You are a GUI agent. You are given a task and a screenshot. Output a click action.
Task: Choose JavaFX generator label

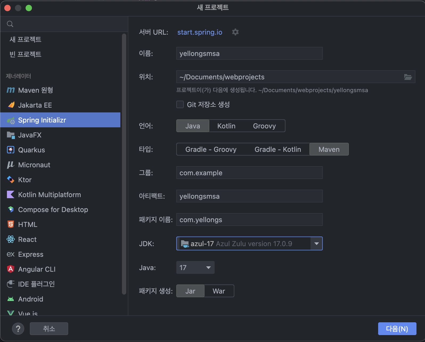pyautogui.click(x=30, y=135)
